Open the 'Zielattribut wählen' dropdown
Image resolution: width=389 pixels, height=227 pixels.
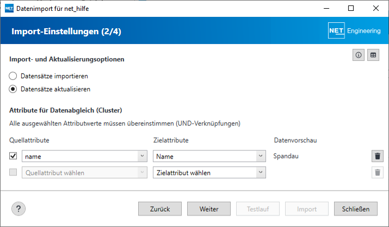pos(209,173)
